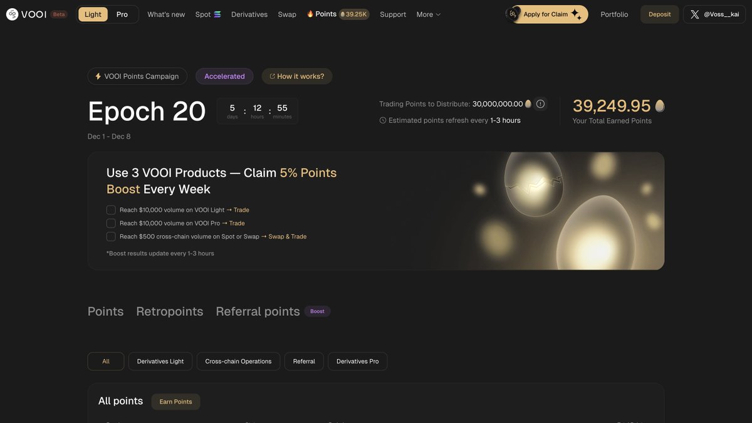
Task: Filter by Derivatives Light
Action: [160, 362]
